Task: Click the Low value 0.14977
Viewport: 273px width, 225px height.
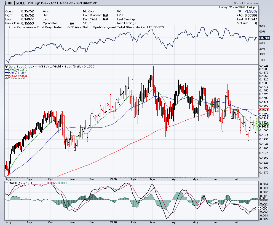Action: coord(28,19)
